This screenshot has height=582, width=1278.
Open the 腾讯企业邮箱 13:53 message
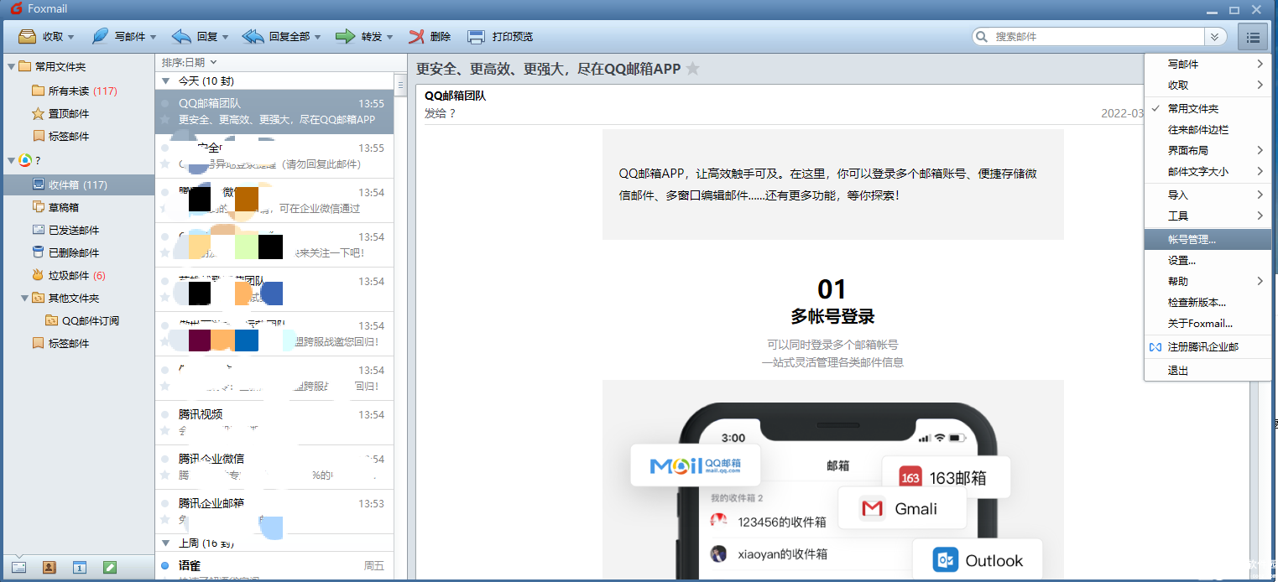point(274,512)
